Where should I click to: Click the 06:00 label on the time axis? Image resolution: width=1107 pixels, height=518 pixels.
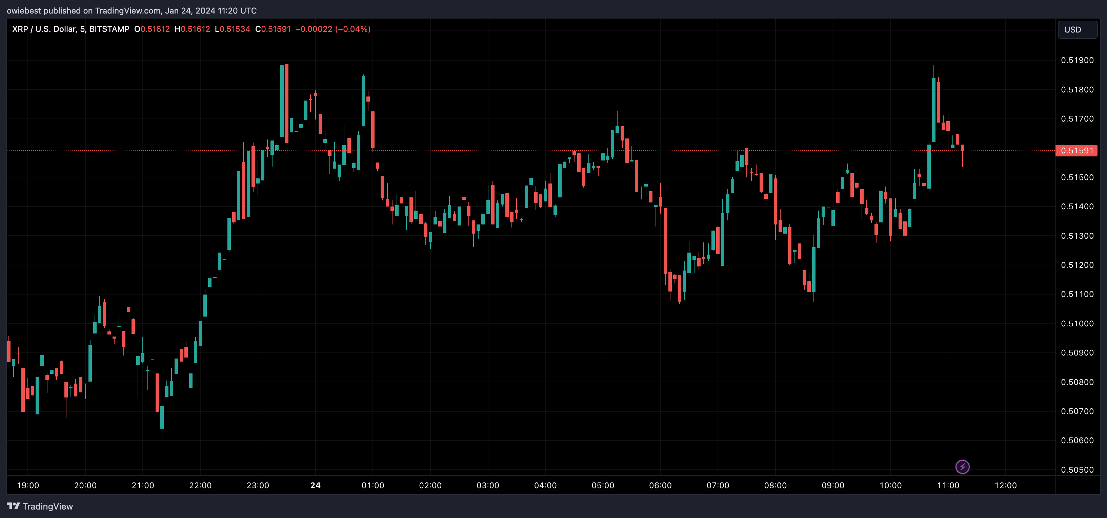coord(660,485)
